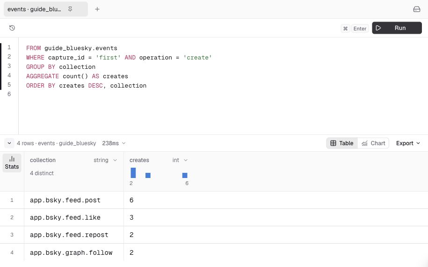The width and height of the screenshot is (428, 267).
Task: Select the app.bsky.feed.repost cell
Action: (x=74, y=235)
